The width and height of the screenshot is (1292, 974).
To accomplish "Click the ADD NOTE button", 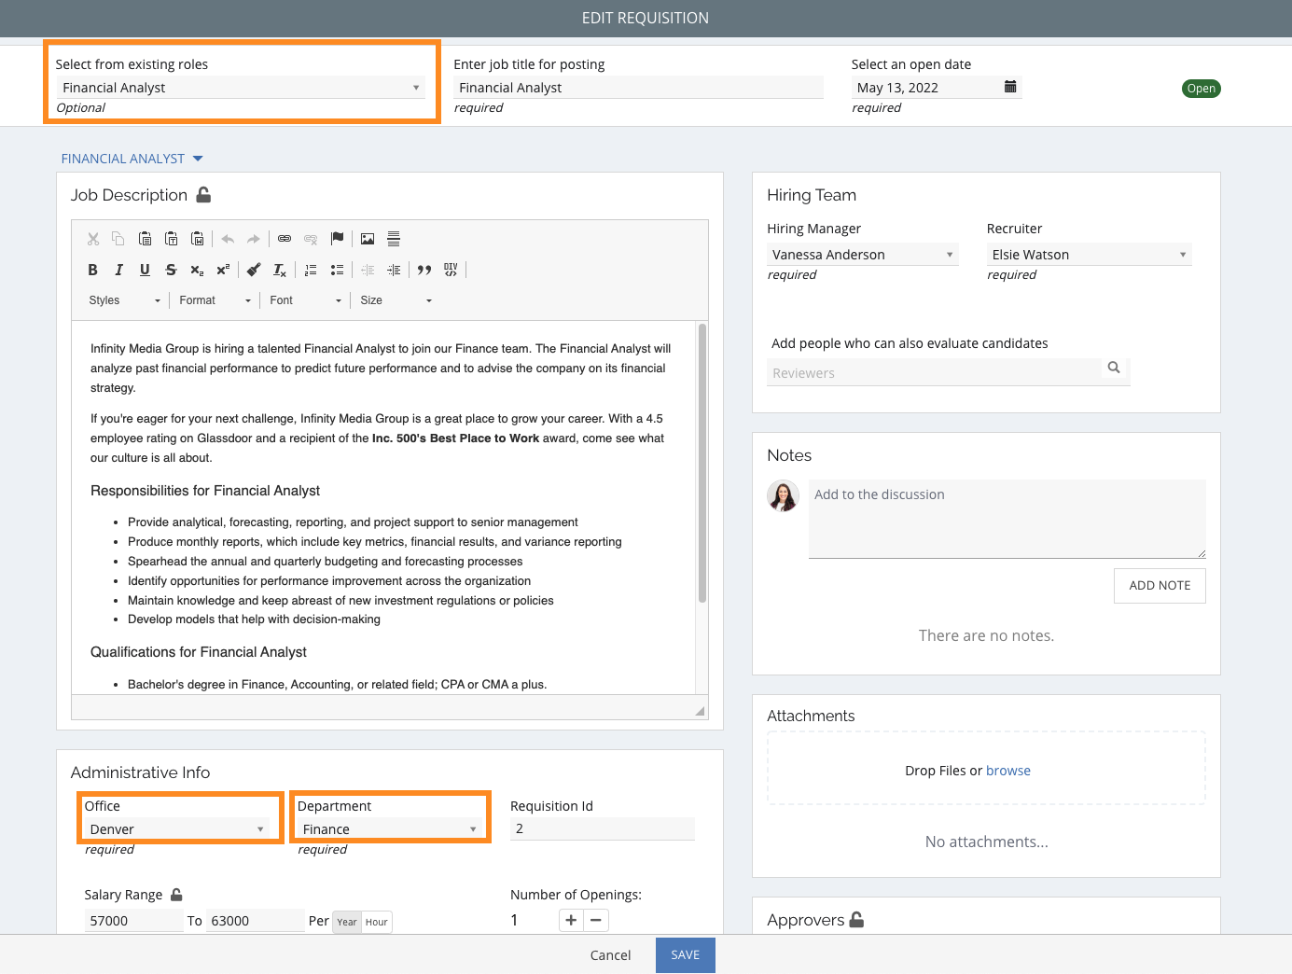I will pos(1160,586).
